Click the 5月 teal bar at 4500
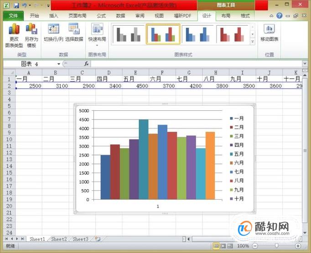Image resolution: width=311 pixels, height=253 pixels. click(143, 160)
